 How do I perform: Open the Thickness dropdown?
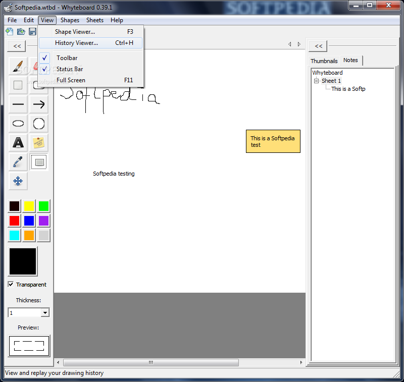[45, 313]
